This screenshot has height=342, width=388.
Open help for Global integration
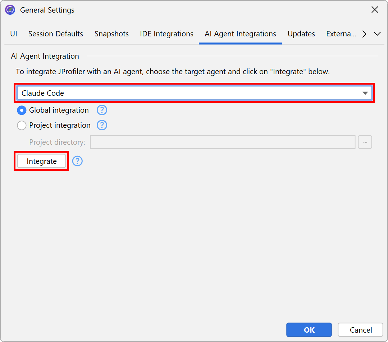point(102,110)
